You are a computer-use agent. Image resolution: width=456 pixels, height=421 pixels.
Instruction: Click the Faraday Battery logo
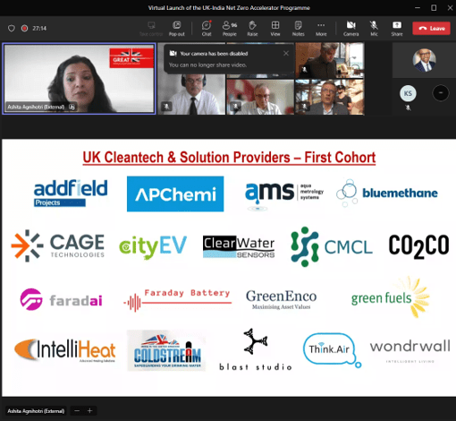click(x=177, y=300)
